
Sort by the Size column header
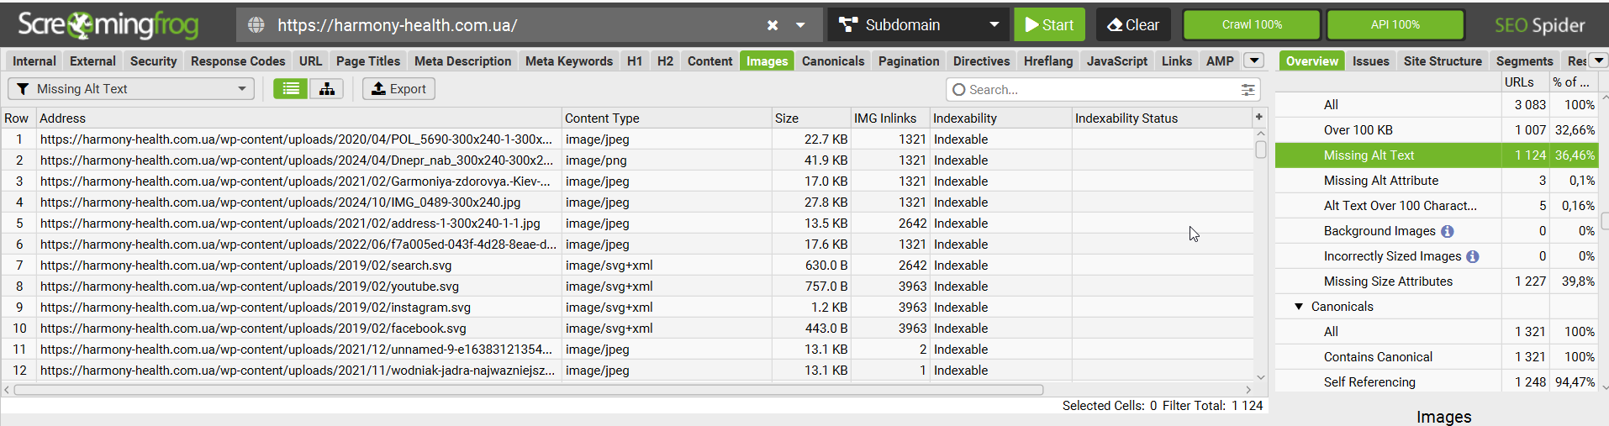point(810,118)
